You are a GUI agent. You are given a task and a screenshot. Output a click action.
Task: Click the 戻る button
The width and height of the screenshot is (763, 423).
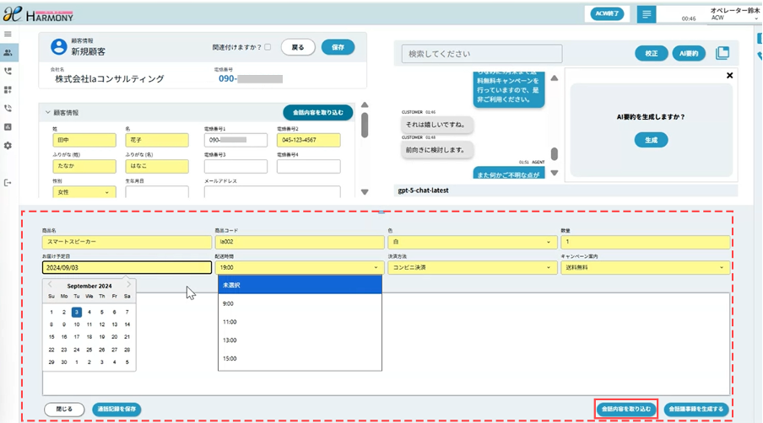coord(298,47)
